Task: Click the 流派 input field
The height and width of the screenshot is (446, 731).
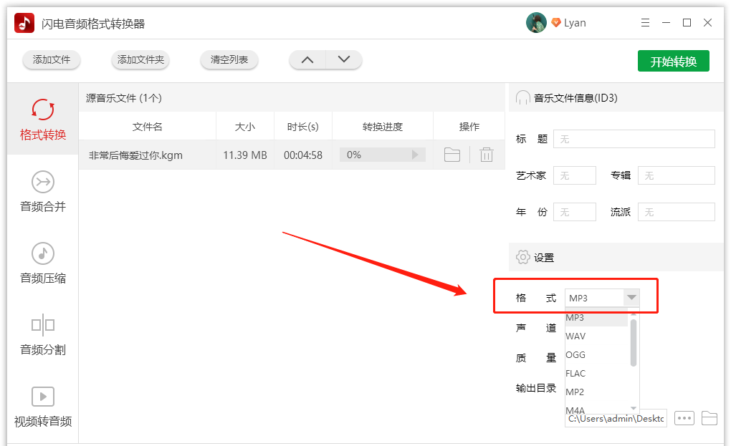Action: click(676, 212)
